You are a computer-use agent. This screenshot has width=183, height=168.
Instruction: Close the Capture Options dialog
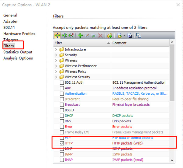[178, 5]
